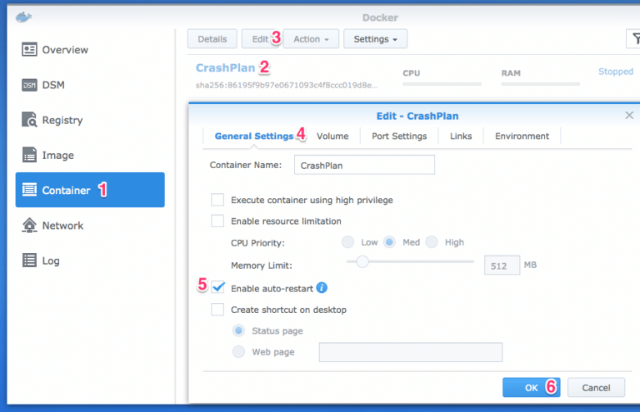Enable Execute container using high privilege

217,200
